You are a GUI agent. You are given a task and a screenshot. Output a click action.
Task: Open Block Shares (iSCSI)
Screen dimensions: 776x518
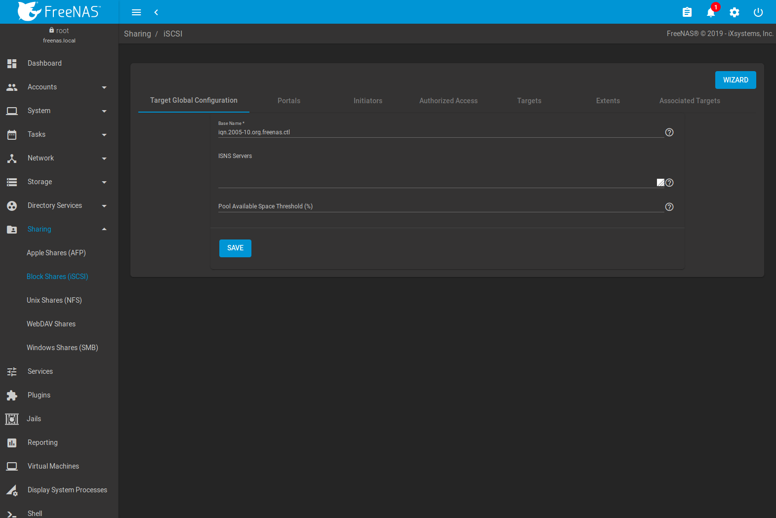point(57,277)
